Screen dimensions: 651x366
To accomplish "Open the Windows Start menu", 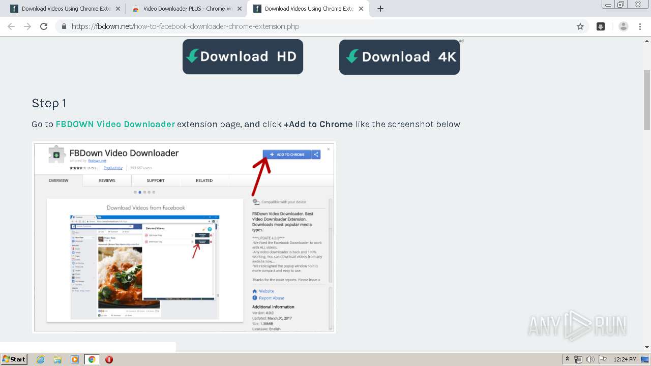I will [14, 359].
